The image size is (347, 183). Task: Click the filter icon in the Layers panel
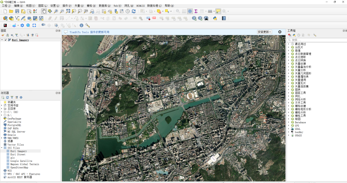(16, 35)
